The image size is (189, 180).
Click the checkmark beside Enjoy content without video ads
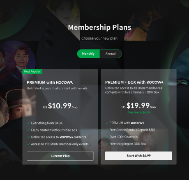tap(28, 130)
